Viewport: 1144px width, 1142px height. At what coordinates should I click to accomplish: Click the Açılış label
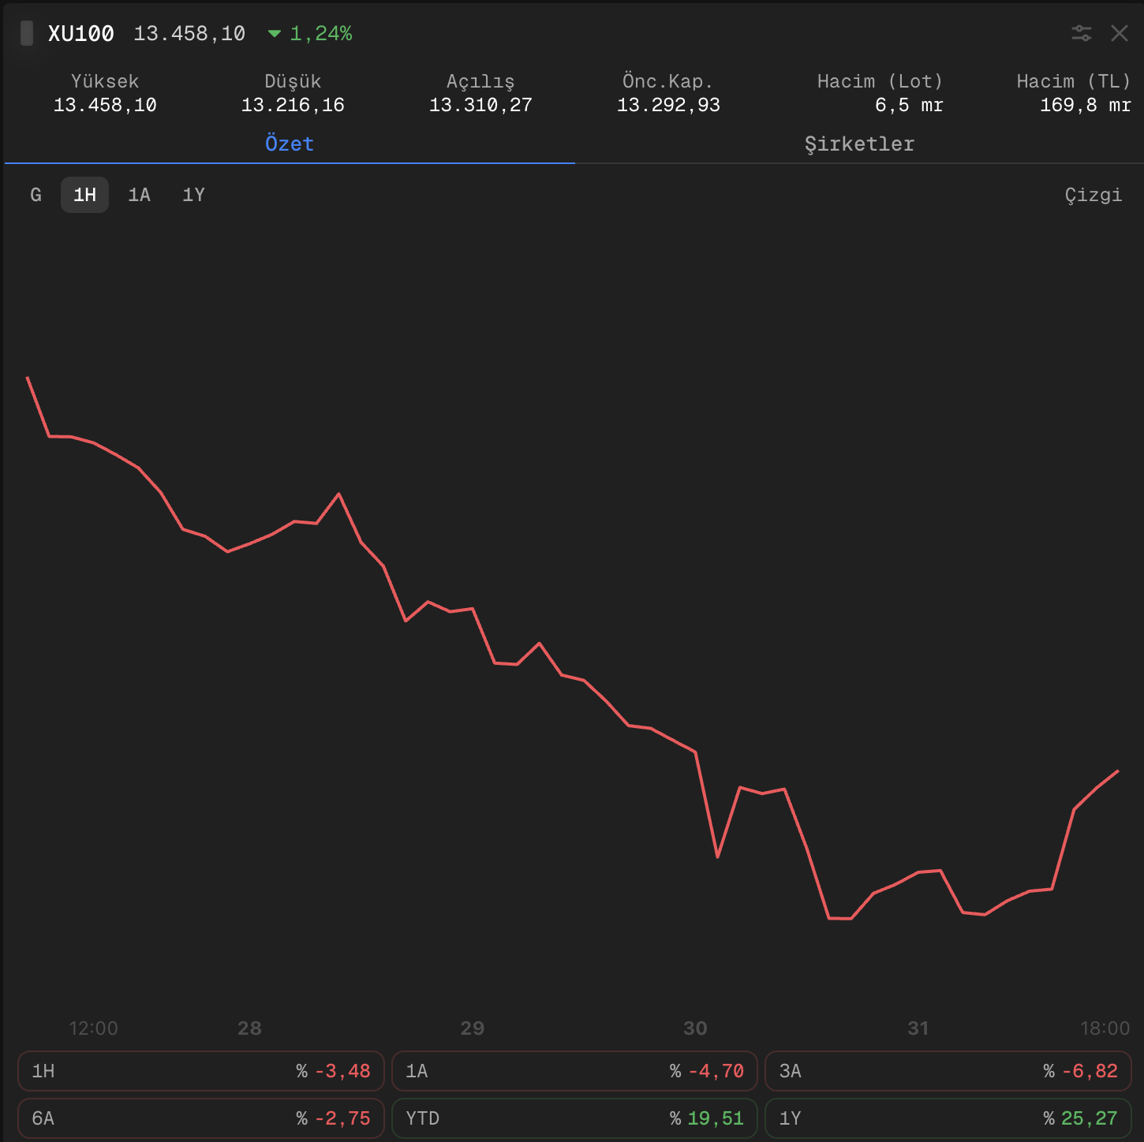click(x=480, y=82)
